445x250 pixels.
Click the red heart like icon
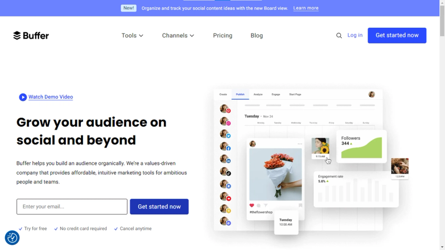click(252, 205)
